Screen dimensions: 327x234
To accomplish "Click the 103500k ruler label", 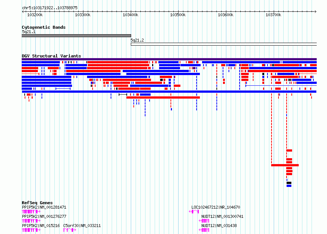I will 178,15.
